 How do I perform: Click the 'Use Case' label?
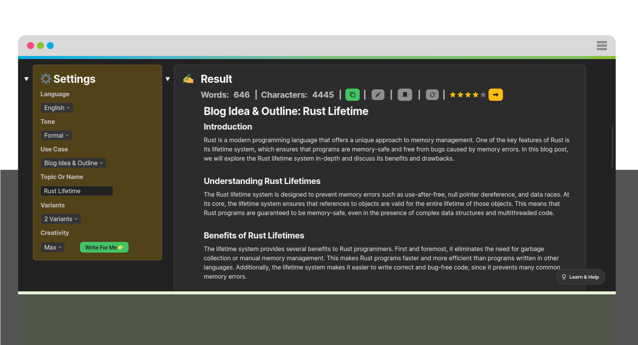point(54,149)
